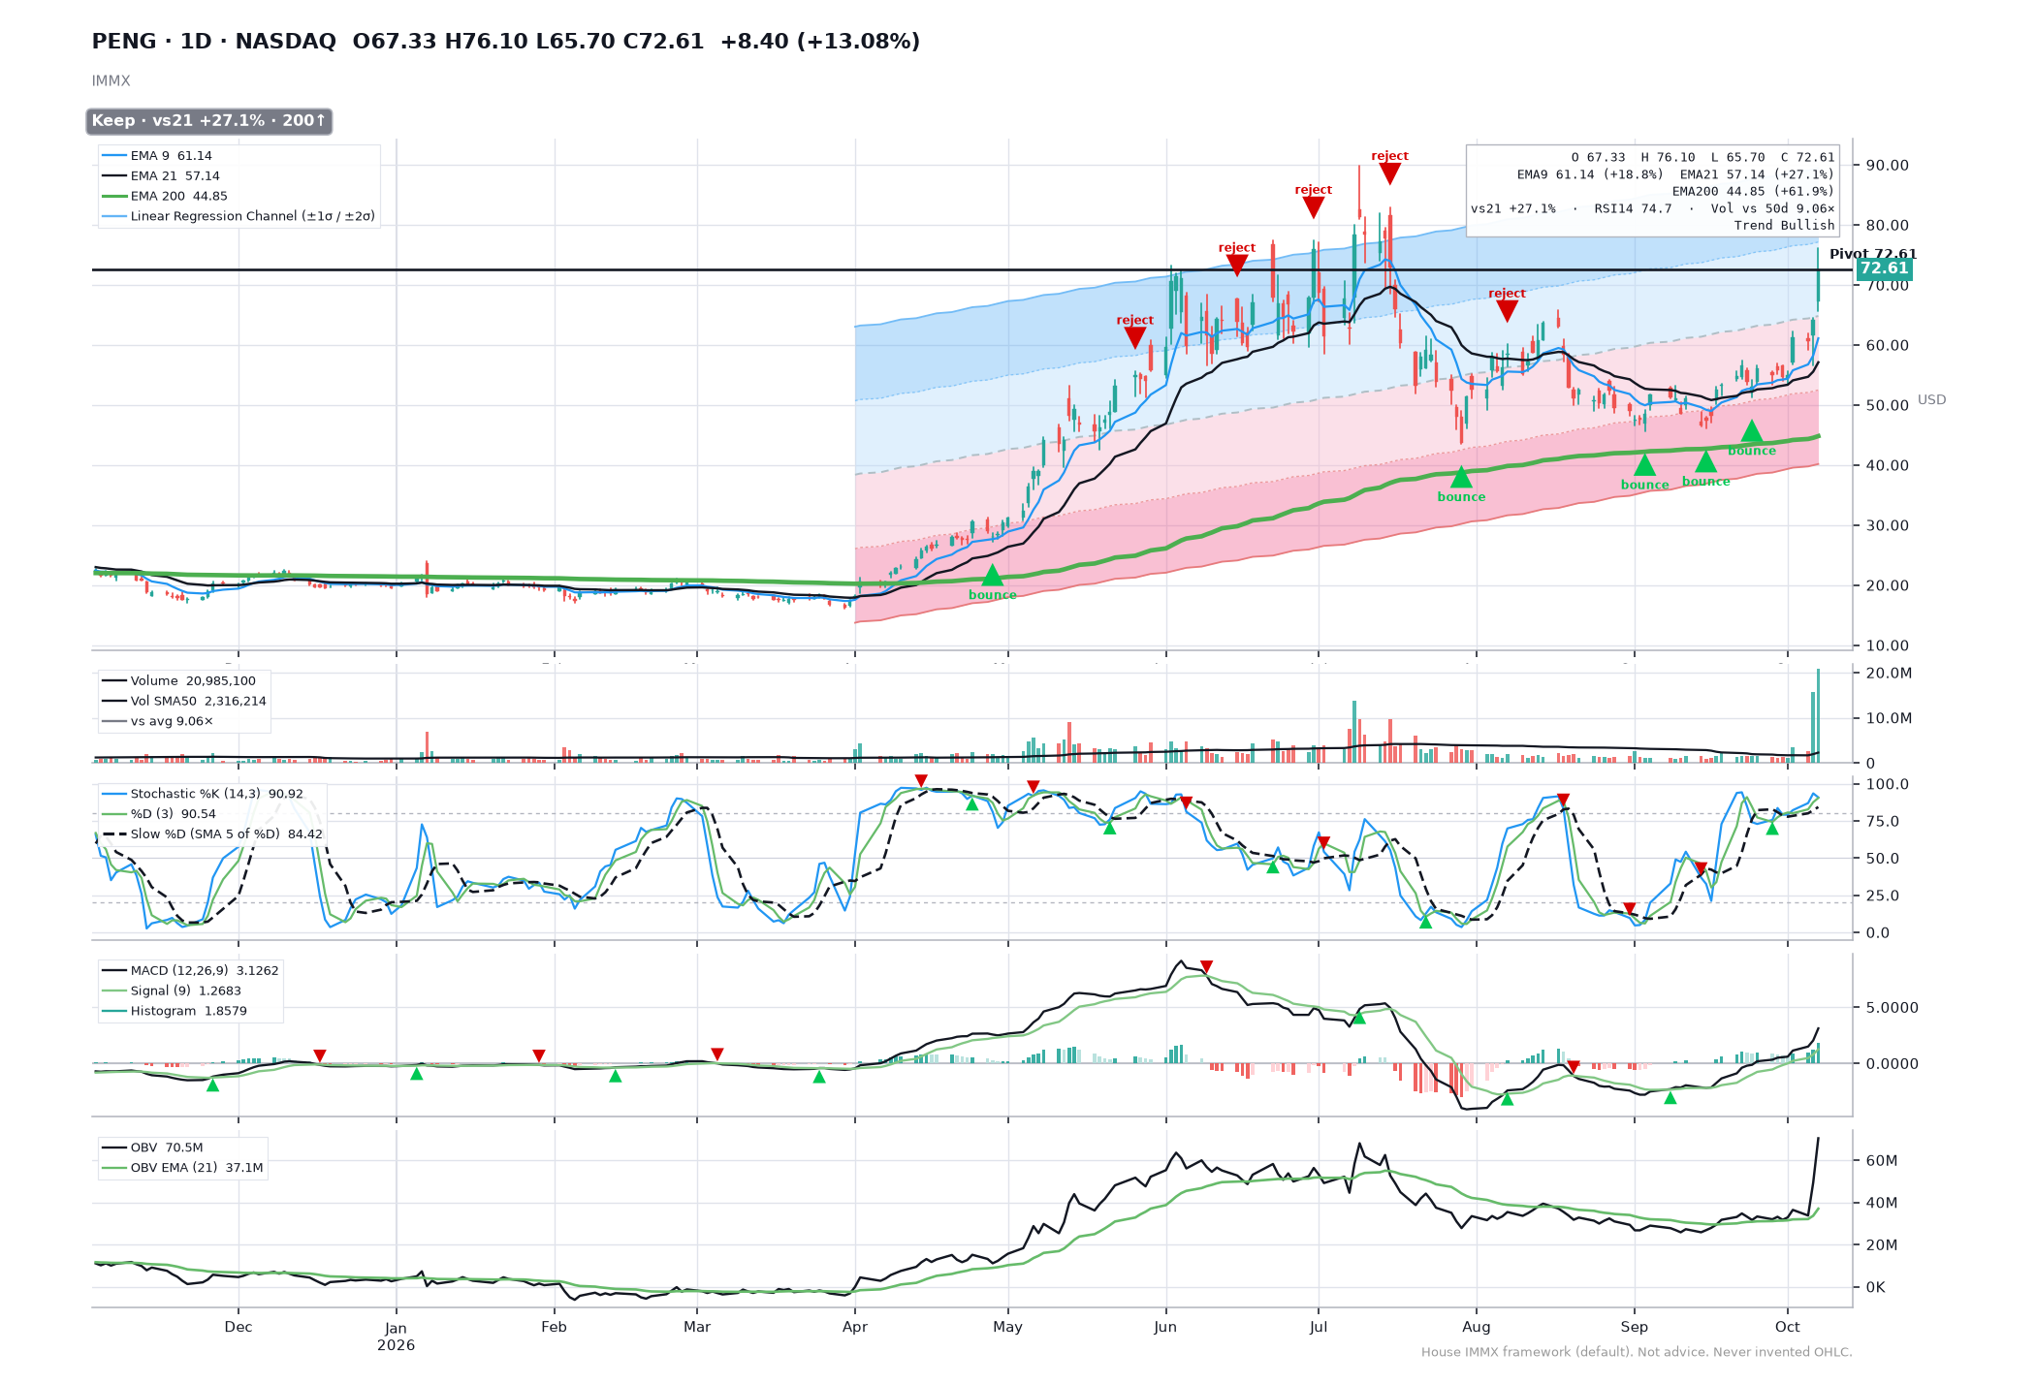Click the PENG · 1D · NASDAQ title
Viewport: 2036px width, 1384px height.
[x=214, y=42]
